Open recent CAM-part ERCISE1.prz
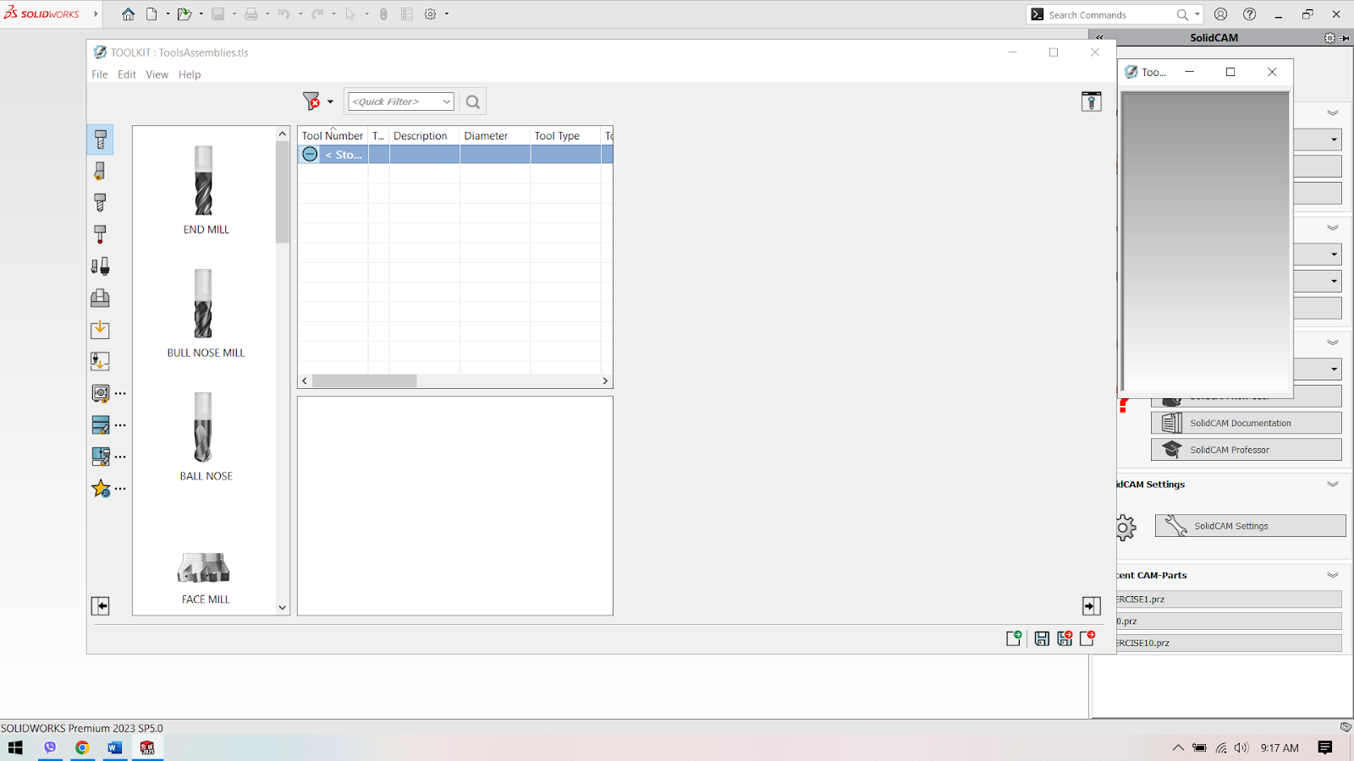Image resolution: width=1354 pixels, height=761 pixels. pyautogui.click(x=1229, y=599)
